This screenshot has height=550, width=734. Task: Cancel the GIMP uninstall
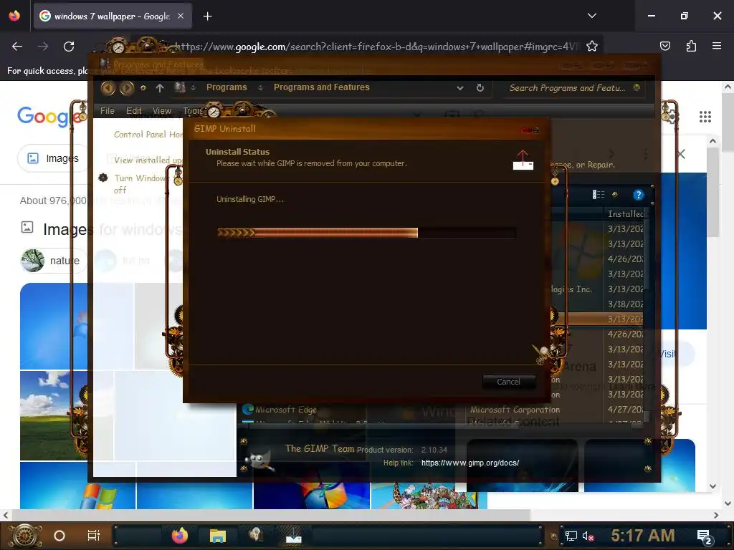pyautogui.click(x=508, y=382)
